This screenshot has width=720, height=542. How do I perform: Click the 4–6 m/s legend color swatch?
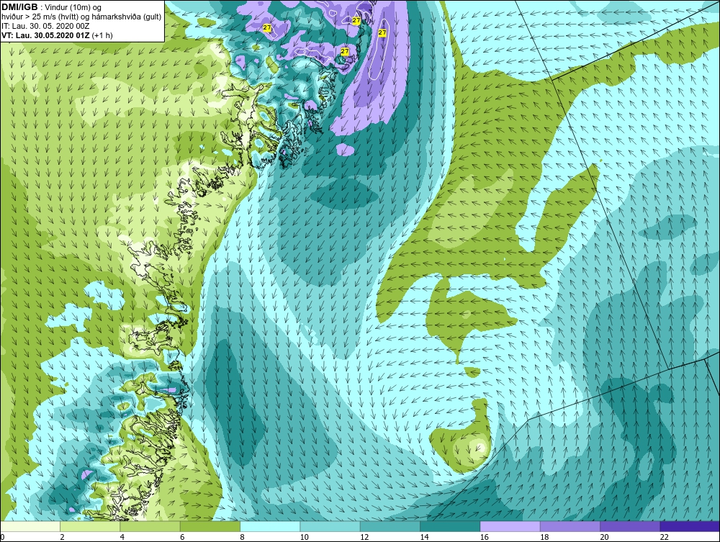coord(150,526)
